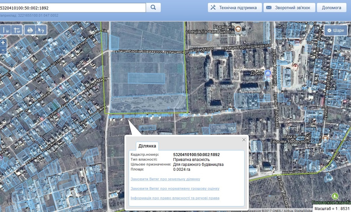Click the cadastral number search field
This screenshot has height=212, width=351.
coord(73,8)
